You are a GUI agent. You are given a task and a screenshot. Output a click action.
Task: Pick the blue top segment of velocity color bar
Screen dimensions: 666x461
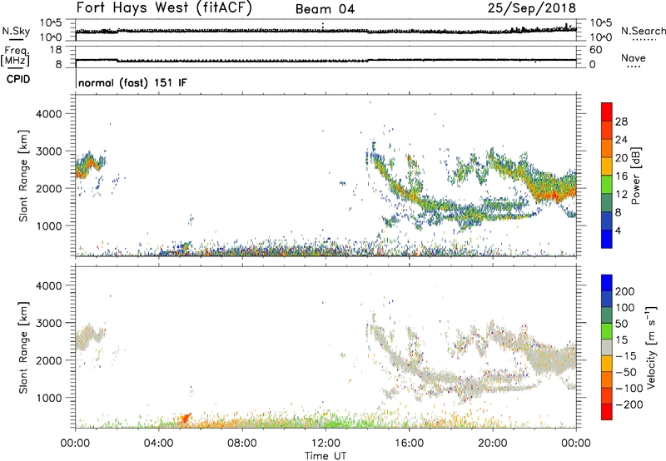coord(607,283)
